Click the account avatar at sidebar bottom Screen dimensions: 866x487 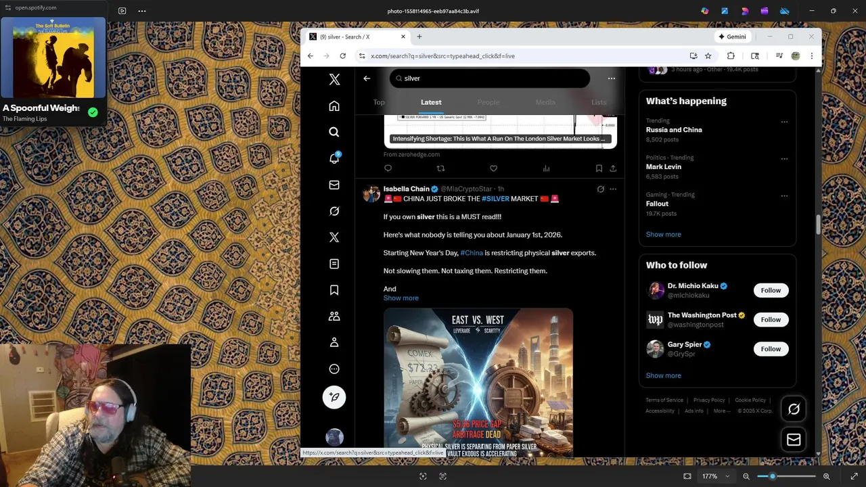pos(334,438)
